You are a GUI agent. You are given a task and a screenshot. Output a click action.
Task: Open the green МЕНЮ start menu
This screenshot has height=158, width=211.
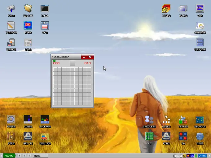[9, 156]
